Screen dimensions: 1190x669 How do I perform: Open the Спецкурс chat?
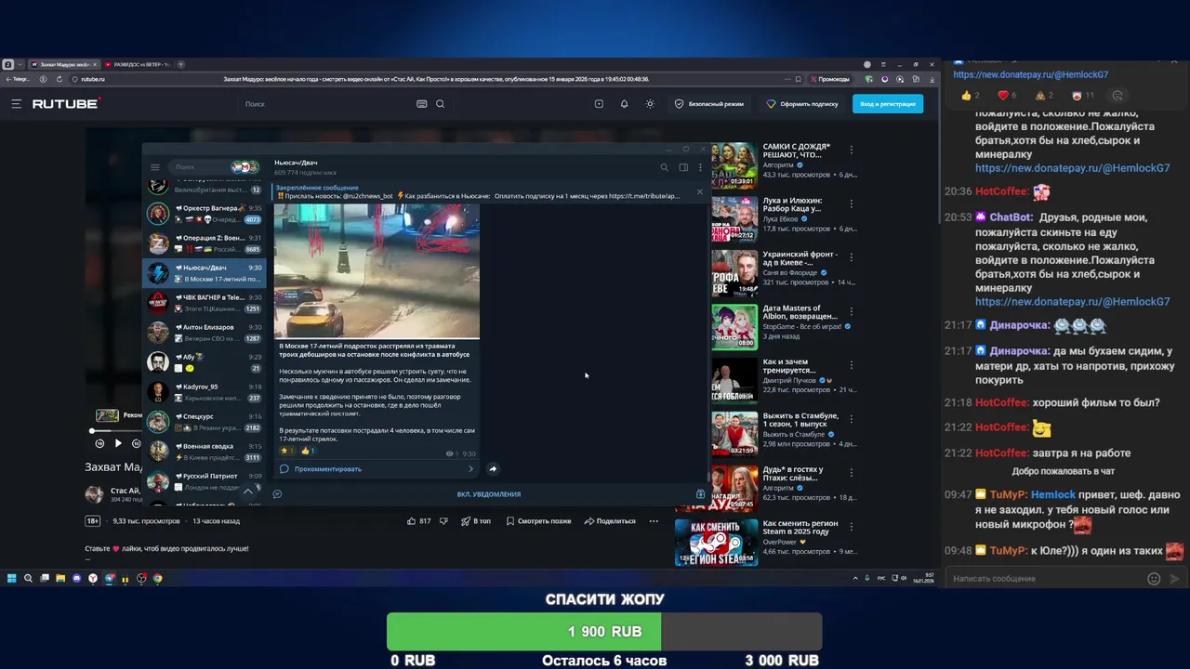pos(205,422)
